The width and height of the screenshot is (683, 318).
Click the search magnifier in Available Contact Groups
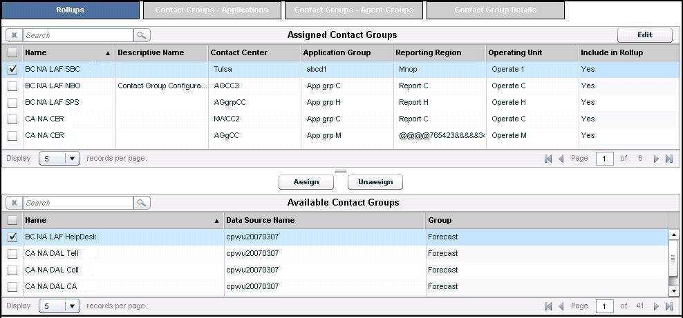[142, 203]
